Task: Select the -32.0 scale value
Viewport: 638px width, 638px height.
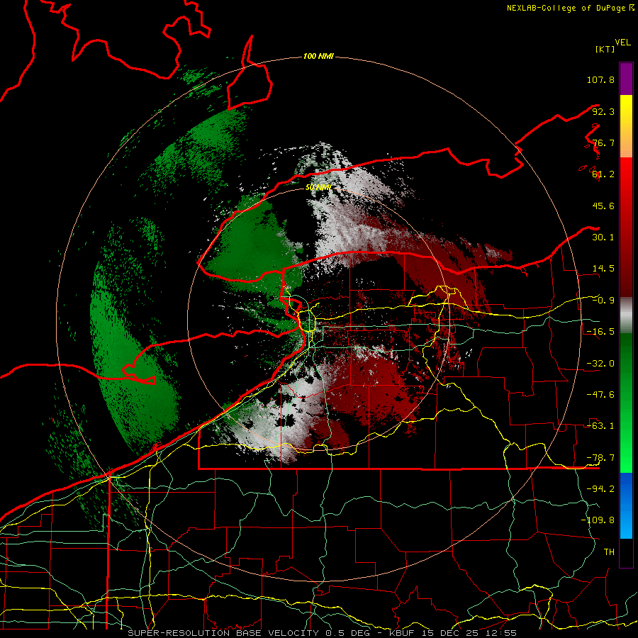Action: coord(600,364)
